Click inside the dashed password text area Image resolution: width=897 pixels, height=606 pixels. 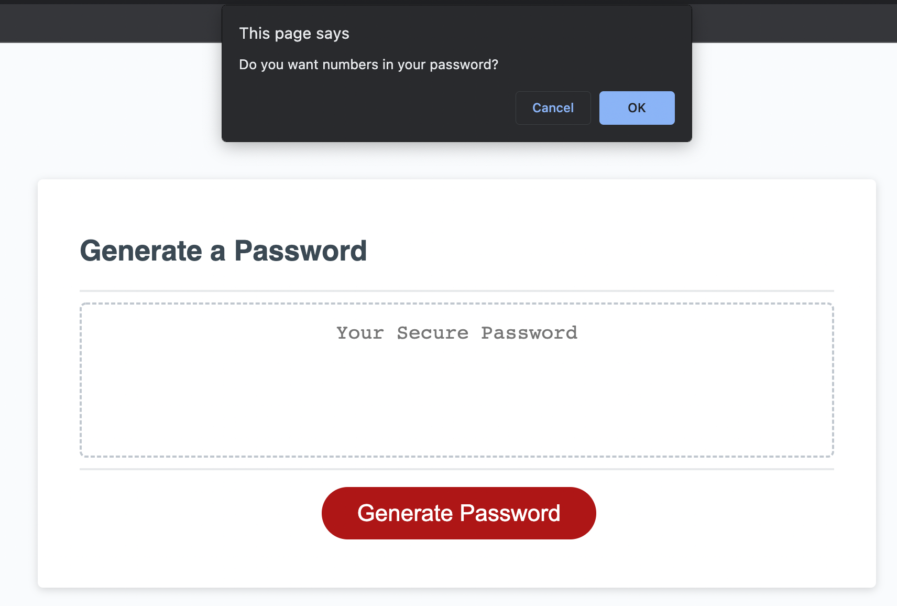coord(456,380)
